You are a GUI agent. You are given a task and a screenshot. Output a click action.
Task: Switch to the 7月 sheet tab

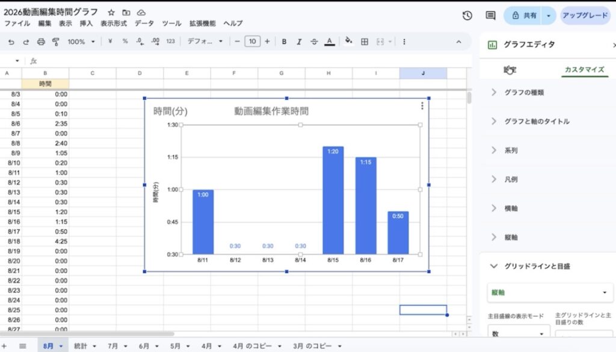pos(113,346)
